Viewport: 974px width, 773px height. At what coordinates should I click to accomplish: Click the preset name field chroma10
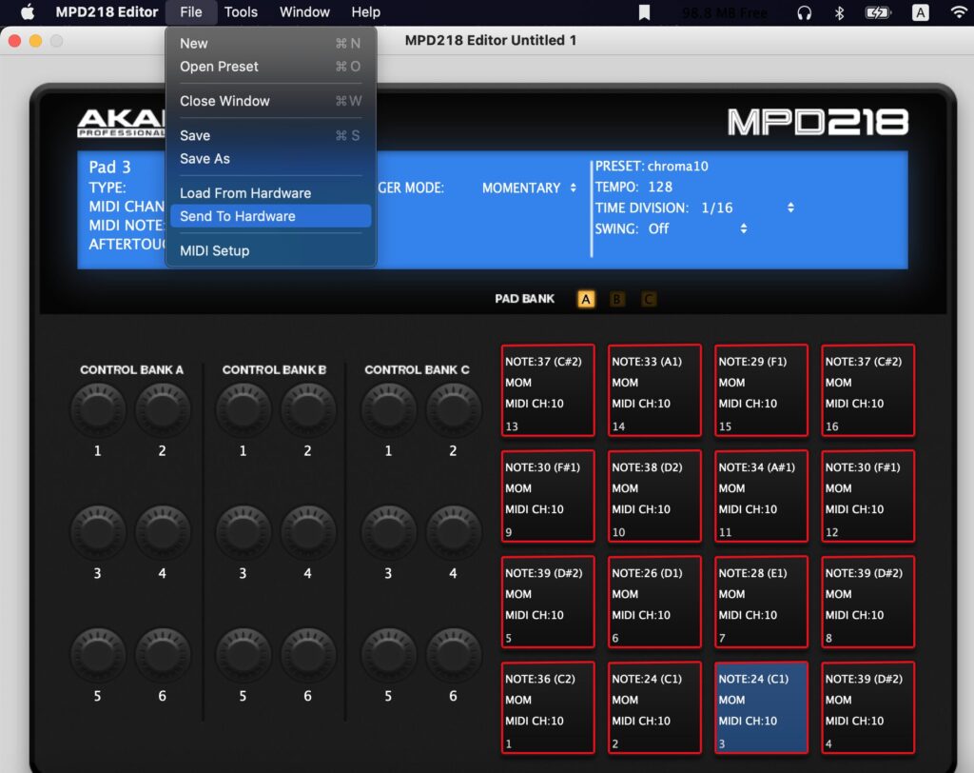click(677, 166)
